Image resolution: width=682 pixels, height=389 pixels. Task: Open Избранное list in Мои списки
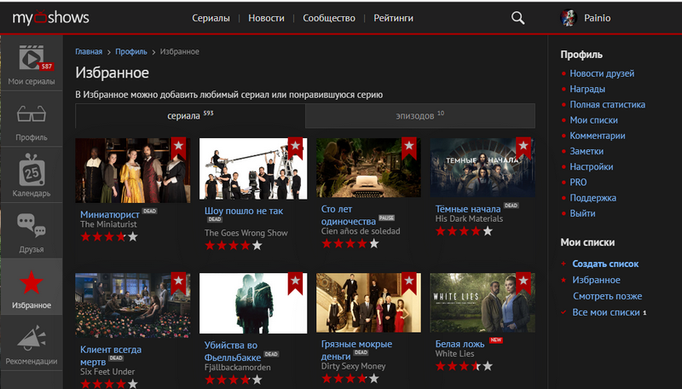click(596, 280)
